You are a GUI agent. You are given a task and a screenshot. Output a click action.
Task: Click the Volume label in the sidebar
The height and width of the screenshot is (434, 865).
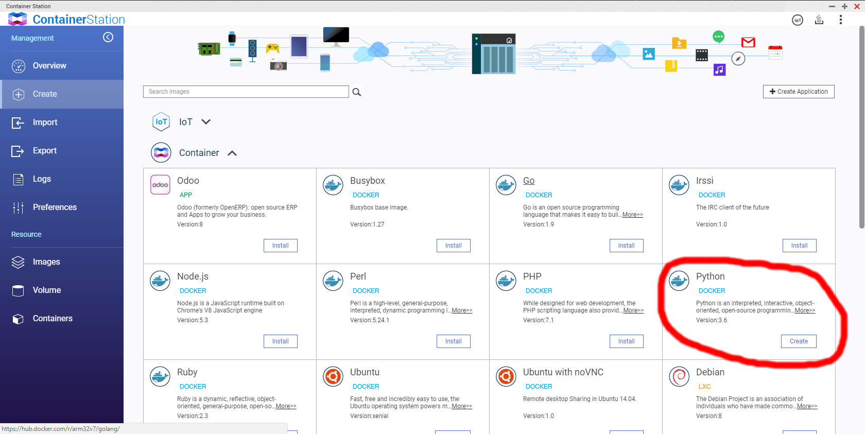pyautogui.click(x=47, y=290)
